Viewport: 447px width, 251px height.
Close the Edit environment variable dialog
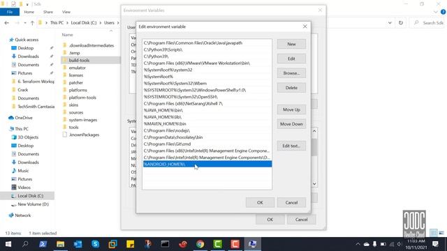305,26
